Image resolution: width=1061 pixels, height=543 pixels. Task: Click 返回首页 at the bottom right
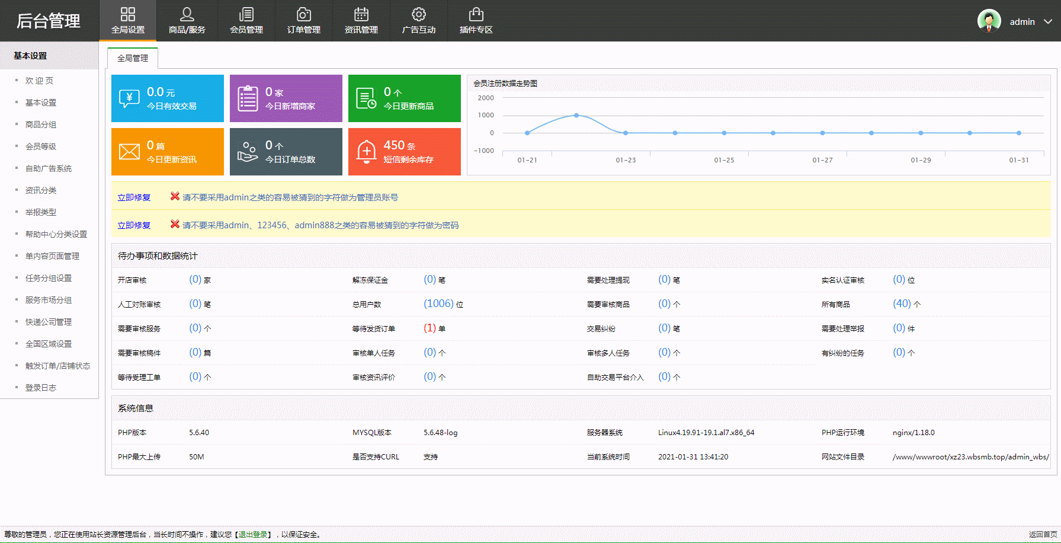1043,535
